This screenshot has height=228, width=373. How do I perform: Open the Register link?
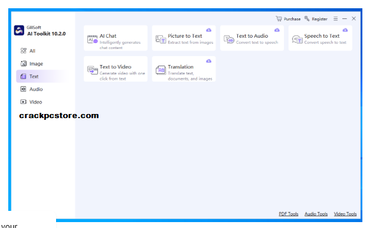[x=319, y=19]
